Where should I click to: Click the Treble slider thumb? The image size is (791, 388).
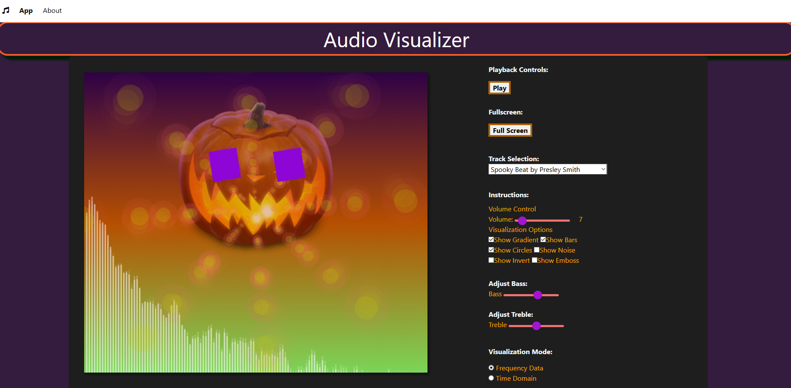(536, 326)
